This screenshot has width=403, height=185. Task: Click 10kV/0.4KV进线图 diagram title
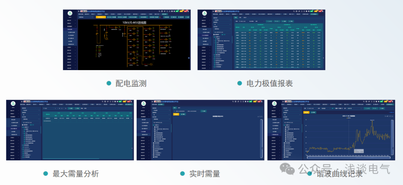pyautogui.click(x=134, y=23)
